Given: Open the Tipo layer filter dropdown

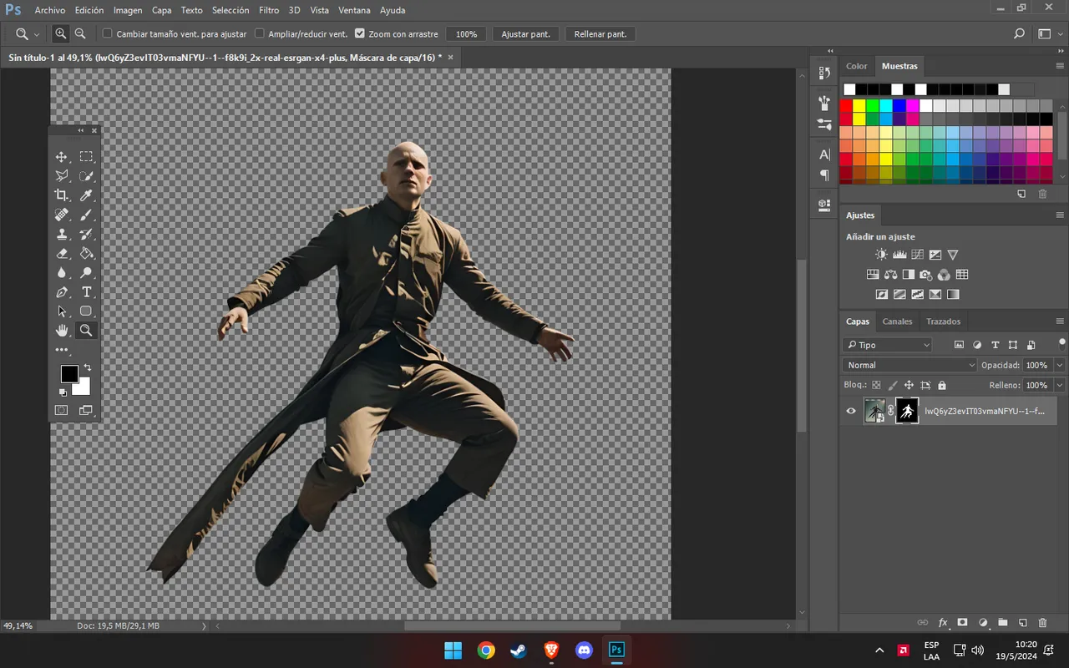Looking at the screenshot, I should tap(887, 345).
